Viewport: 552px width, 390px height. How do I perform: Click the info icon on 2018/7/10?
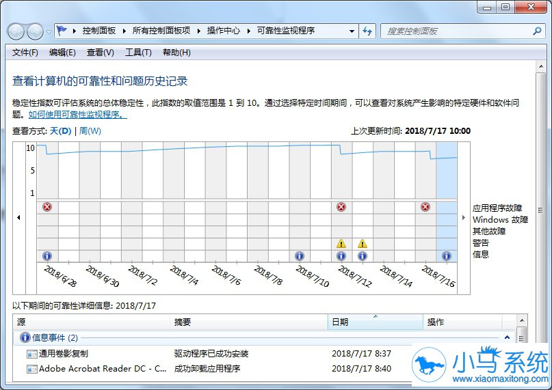tap(299, 256)
